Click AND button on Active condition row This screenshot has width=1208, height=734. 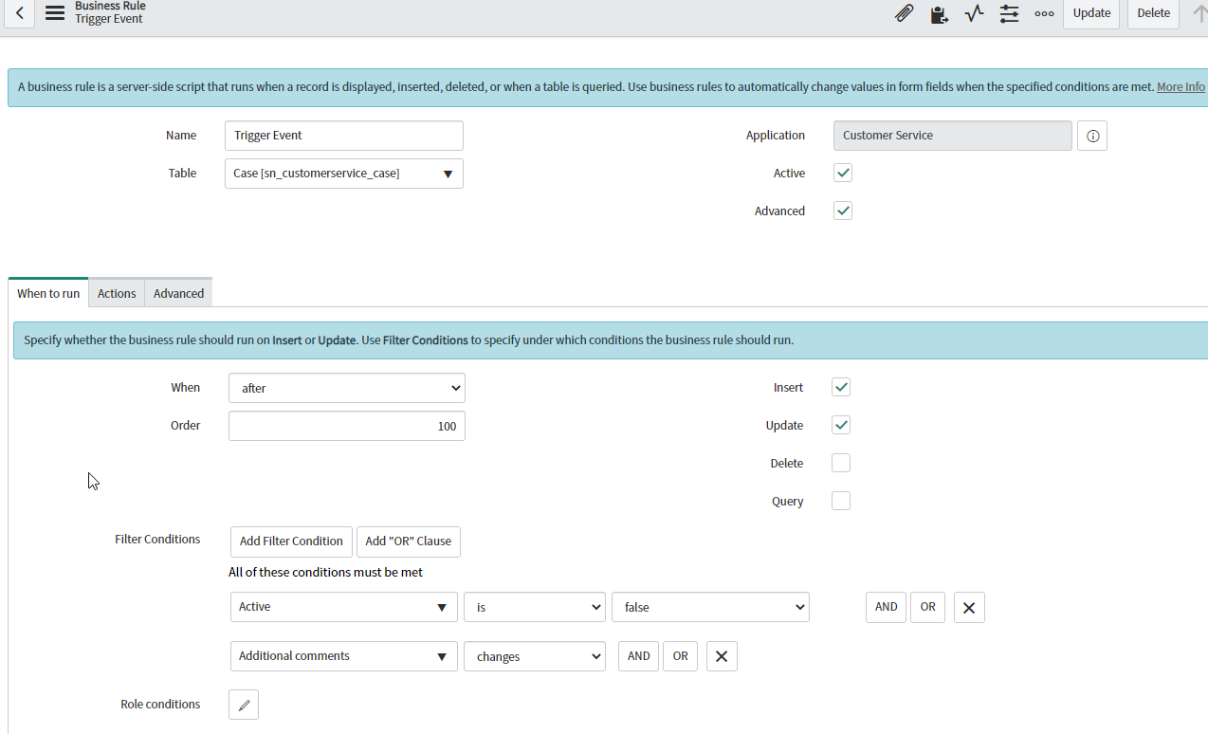(x=886, y=607)
